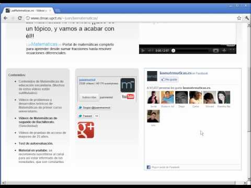Image resolution: width=251 pixels, height=188 pixels.
Task: Click the tweet count bubble
Action: coord(96,116)
